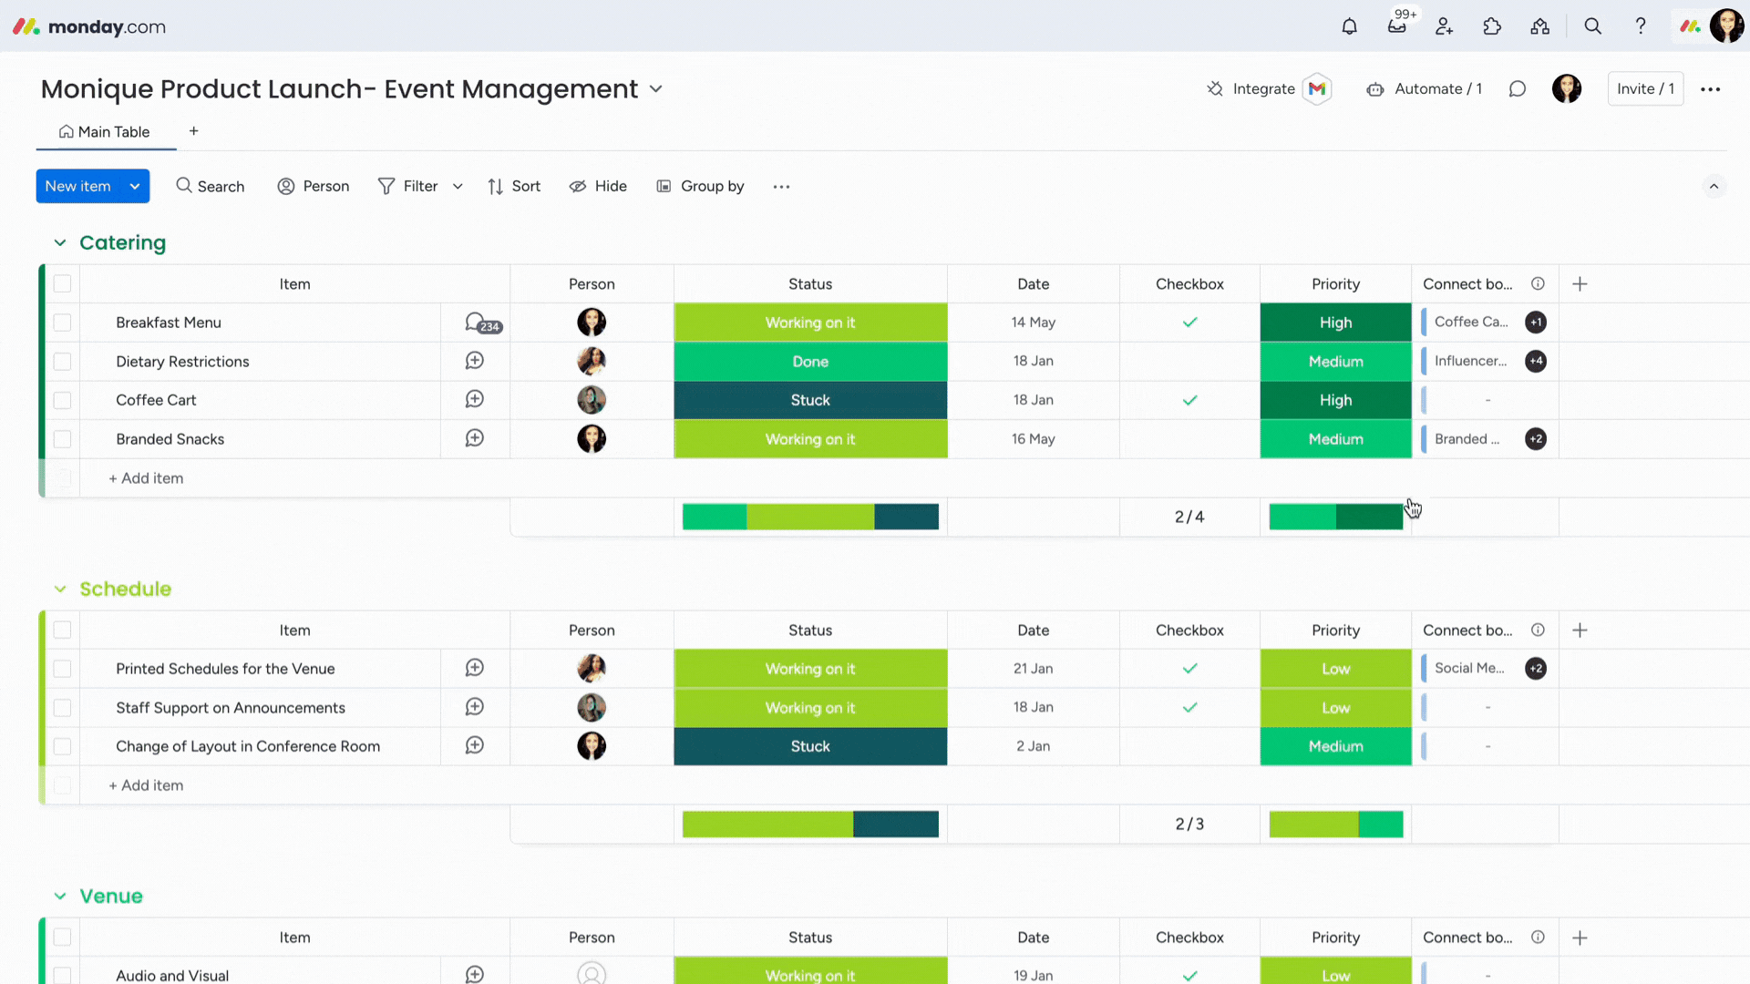1750x984 pixels.
Task: Open Automate / 1 button
Action: (1425, 88)
